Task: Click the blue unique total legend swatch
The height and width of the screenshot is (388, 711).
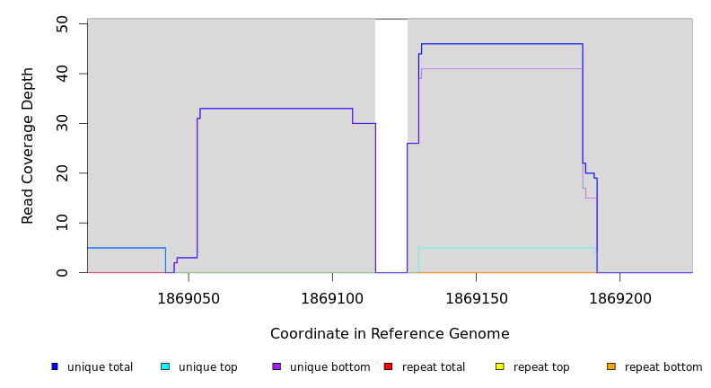Action: tap(55, 366)
